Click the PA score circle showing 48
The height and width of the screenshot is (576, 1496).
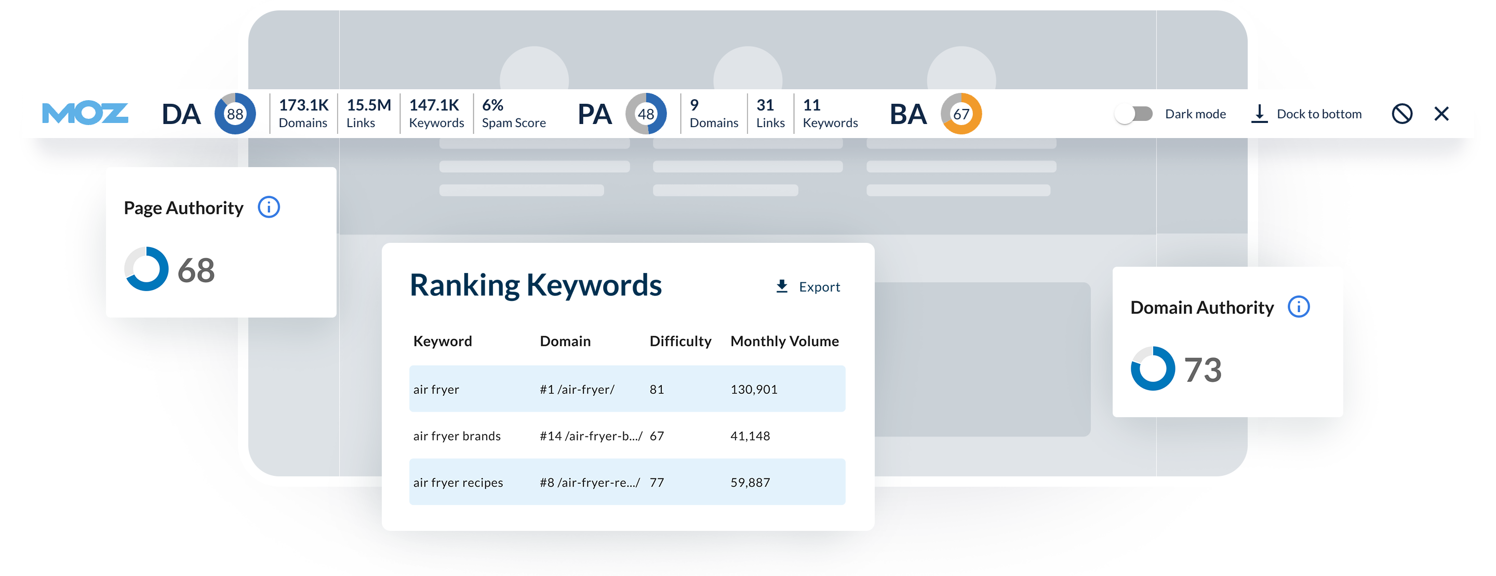coord(646,114)
